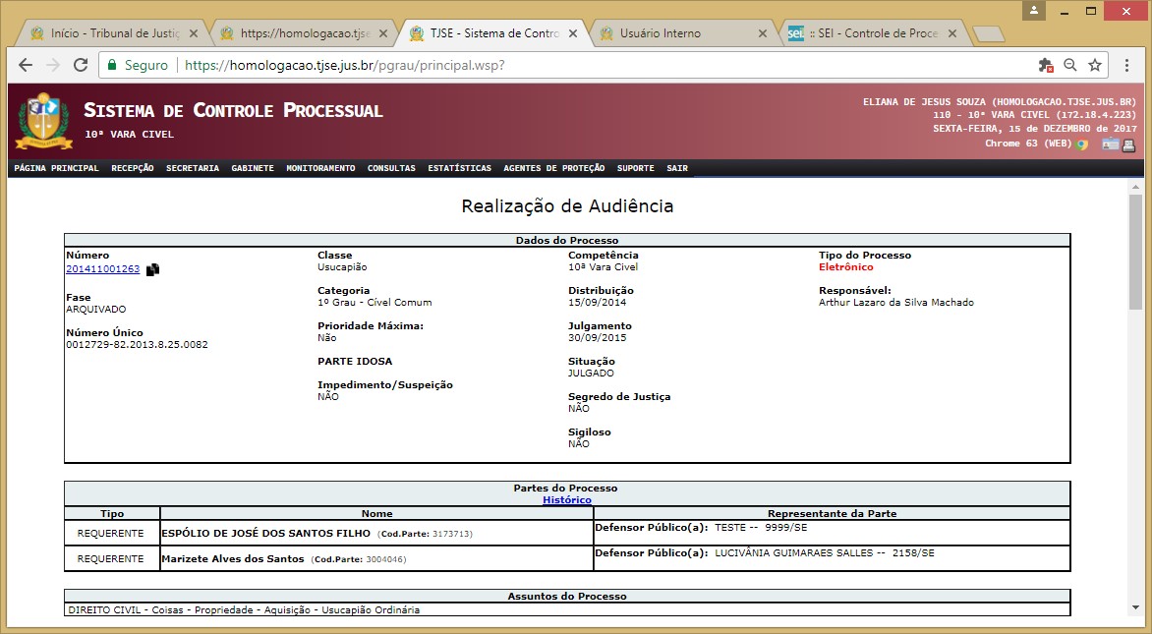Click the copy icon beside process number
Image resolution: width=1152 pixels, height=634 pixels.
tap(152, 270)
